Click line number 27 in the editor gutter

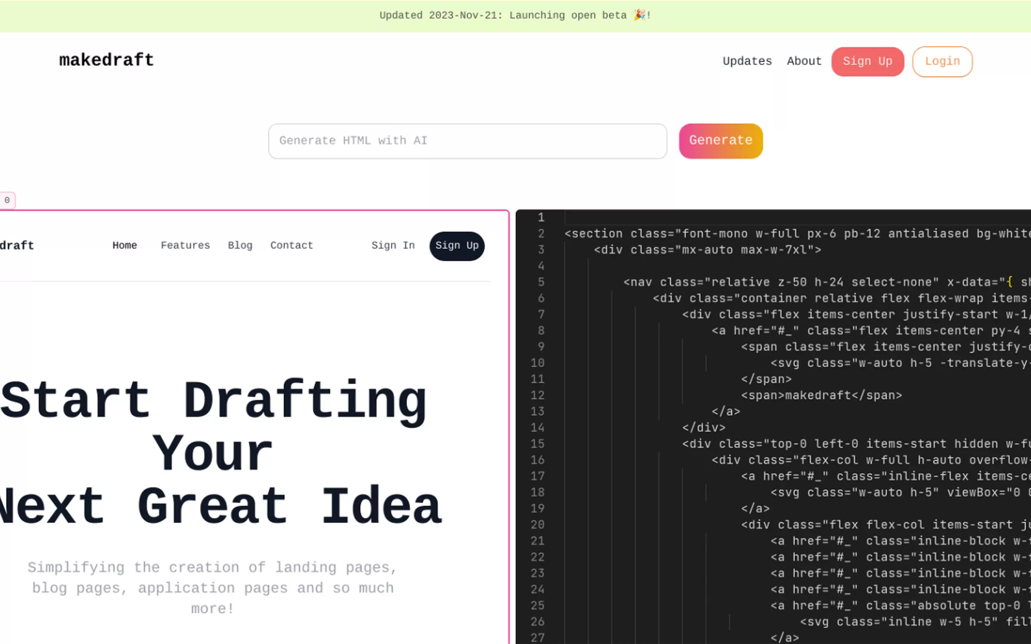pos(537,638)
